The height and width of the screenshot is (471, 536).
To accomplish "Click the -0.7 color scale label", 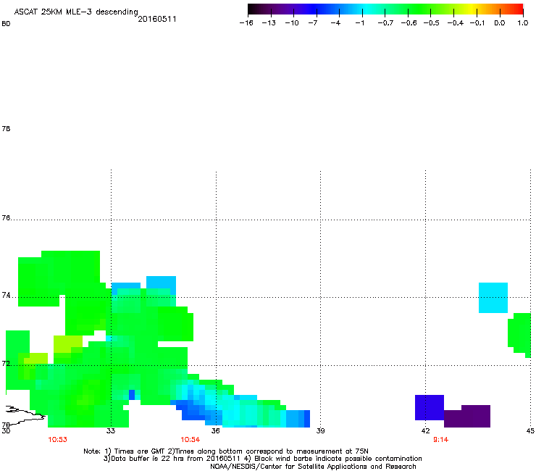I will click(x=385, y=23).
